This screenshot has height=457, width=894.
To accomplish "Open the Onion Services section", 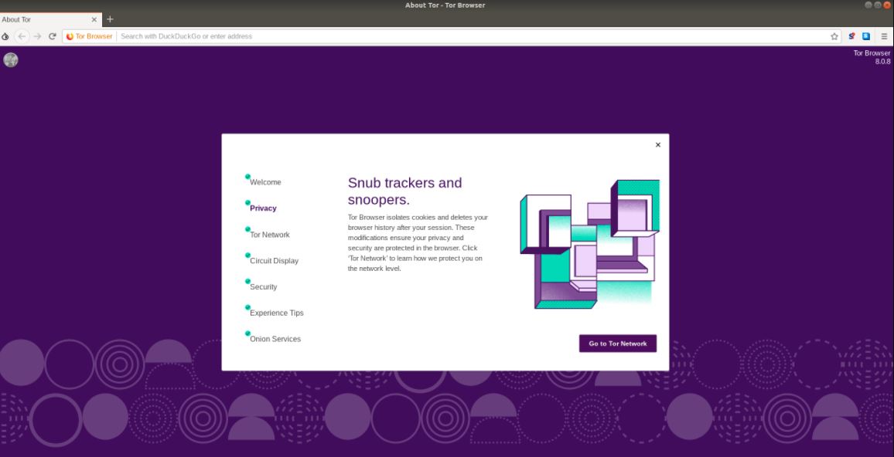I will tap(275, 338).
